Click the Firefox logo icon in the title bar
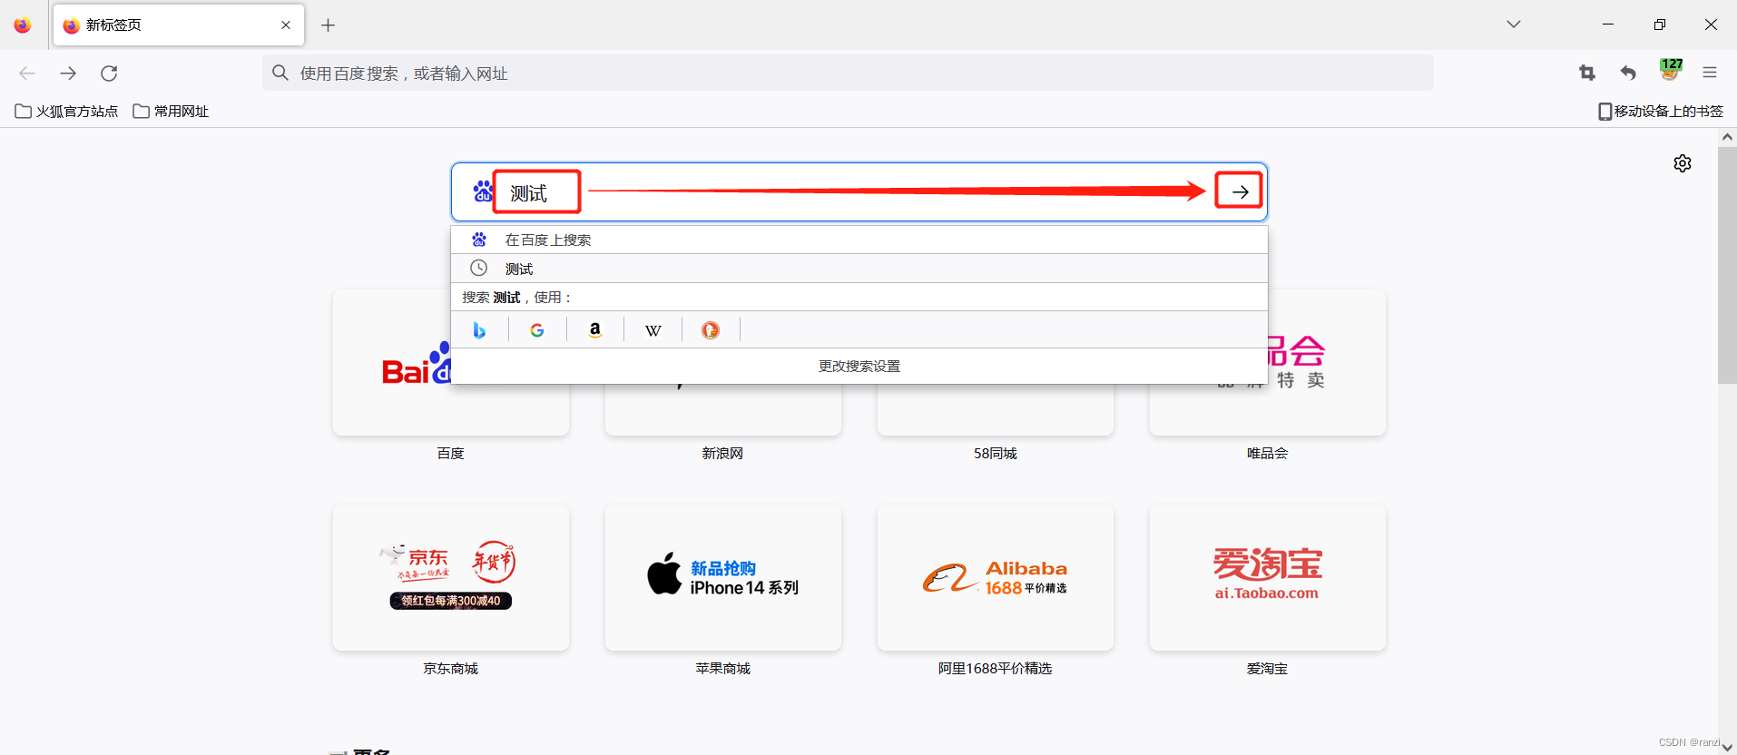The height and width of the screenshot is (755, 1737). tap(23, 25)
